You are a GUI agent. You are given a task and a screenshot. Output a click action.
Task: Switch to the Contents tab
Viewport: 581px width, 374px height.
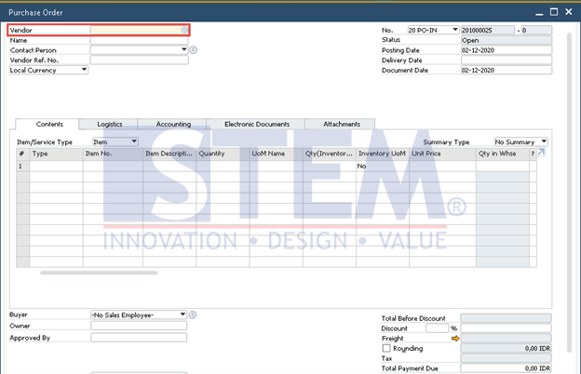pos(49,124)
